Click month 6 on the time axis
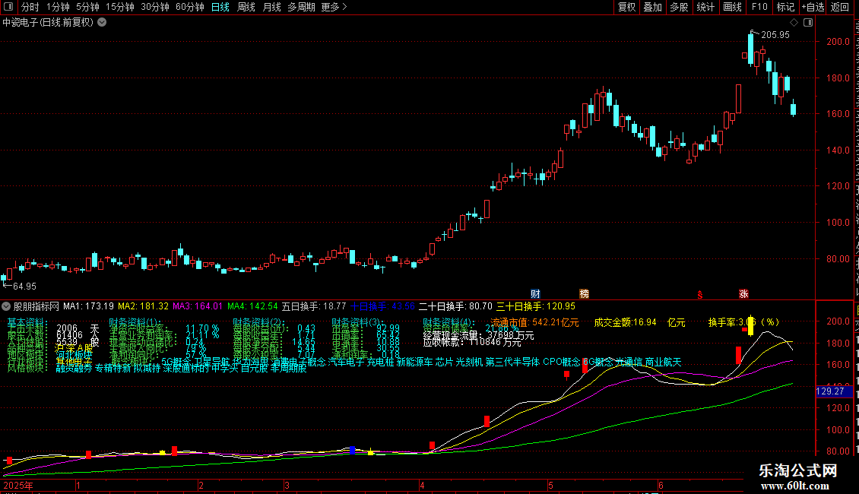This screenshot has width=859, height=494. [x=661, y=486]
